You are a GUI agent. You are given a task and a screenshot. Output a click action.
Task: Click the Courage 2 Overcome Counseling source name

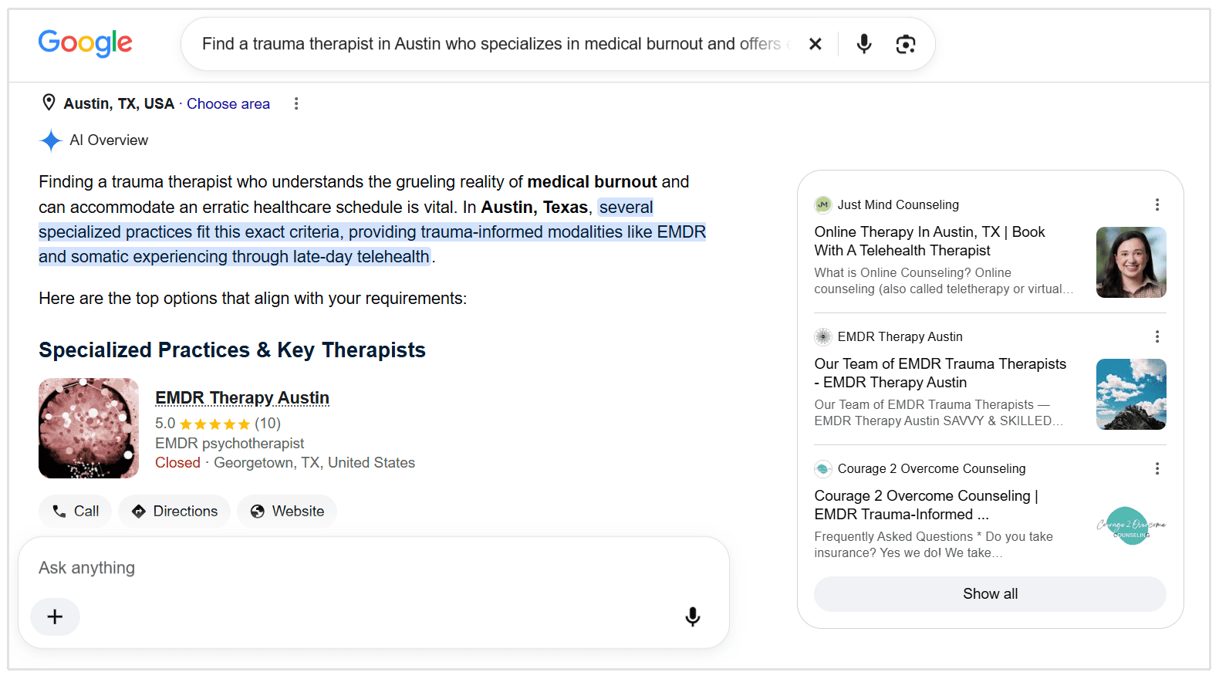(x=931, y=468)
